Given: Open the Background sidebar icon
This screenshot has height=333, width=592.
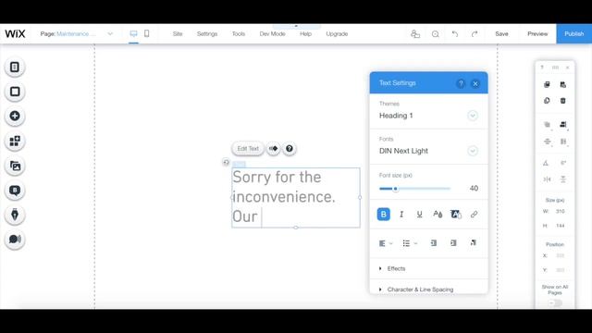Looking at the screenshot, I should (15, 92).
